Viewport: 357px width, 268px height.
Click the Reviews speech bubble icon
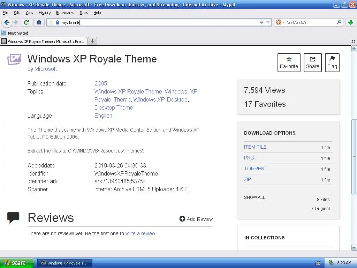click(x=13, y=218)
